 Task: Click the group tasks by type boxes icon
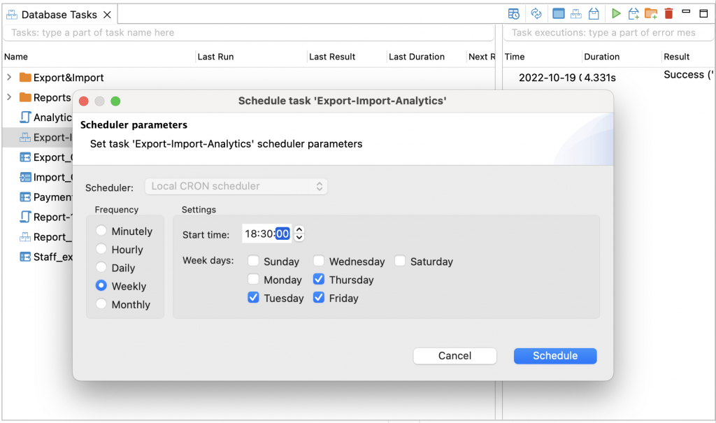pos(576,14)
